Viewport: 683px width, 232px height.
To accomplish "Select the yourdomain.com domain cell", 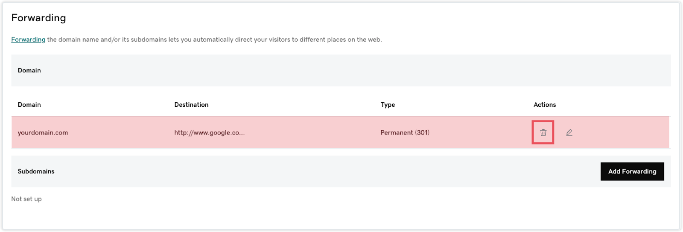I will click(43, 133).
